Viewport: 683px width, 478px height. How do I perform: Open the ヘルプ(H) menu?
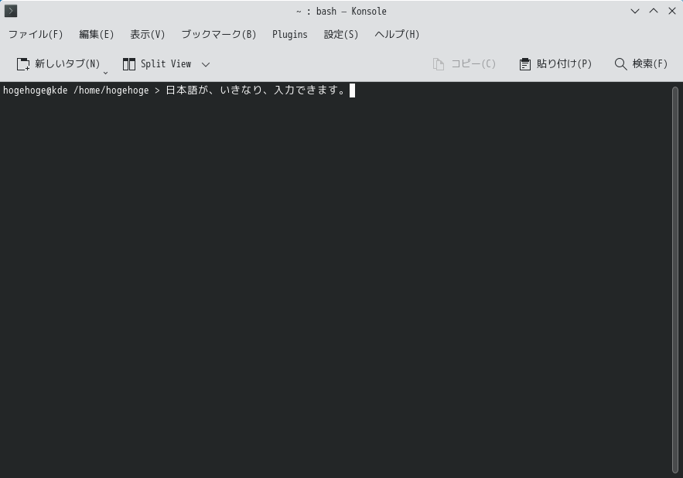[x=397, y=35]
